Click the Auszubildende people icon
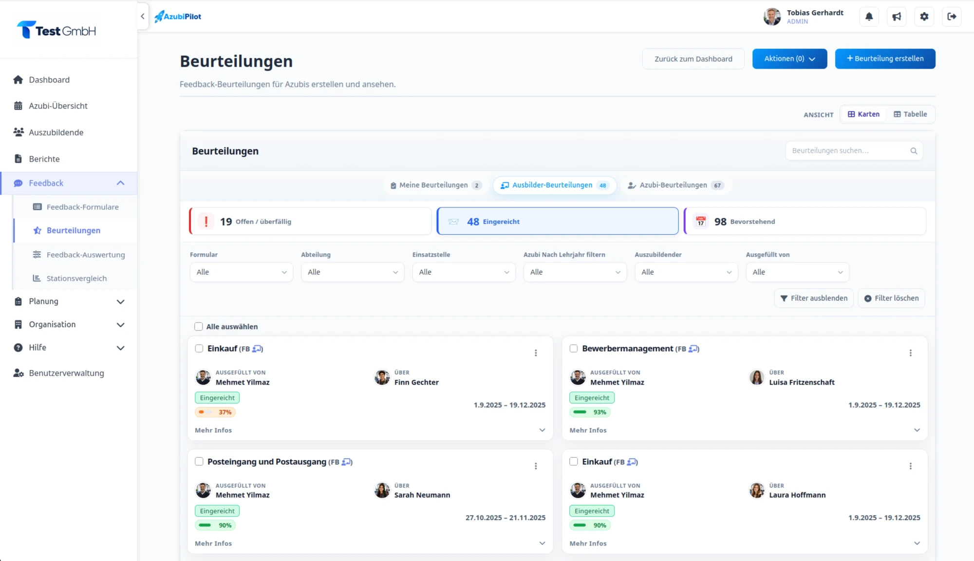Screen dimensions: 974x561 pos(19,132)
